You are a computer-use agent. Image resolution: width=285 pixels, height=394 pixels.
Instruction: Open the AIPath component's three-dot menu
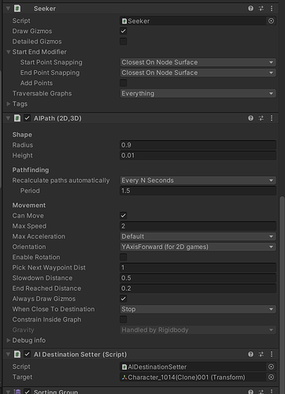[272, 118]
